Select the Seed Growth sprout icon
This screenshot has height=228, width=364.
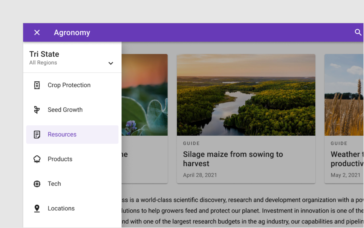(x=37, y=110)
